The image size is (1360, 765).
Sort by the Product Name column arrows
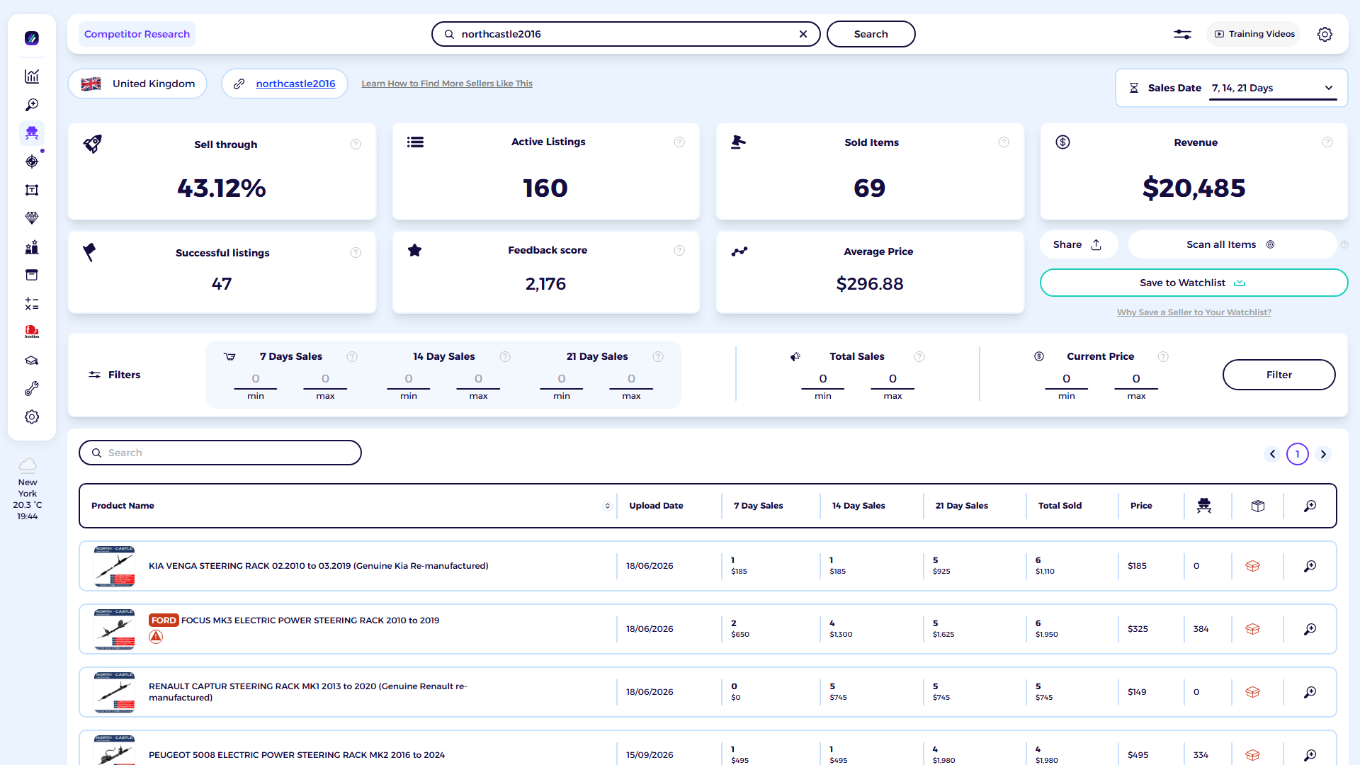tap(607, 506)
